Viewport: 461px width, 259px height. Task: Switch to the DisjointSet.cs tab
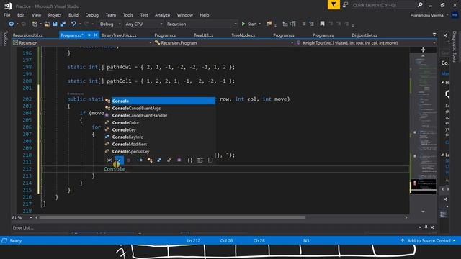coord(364,35)
